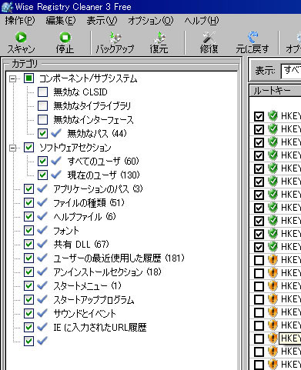Open the 表示(V) menu

click(x=102, y=21)
